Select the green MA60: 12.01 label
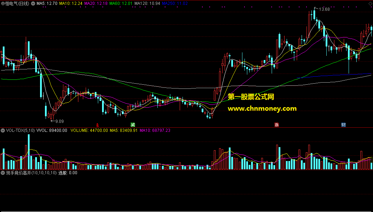Viewport: 373px width, 212px height. pyautogui.click(x=121, y=3)
